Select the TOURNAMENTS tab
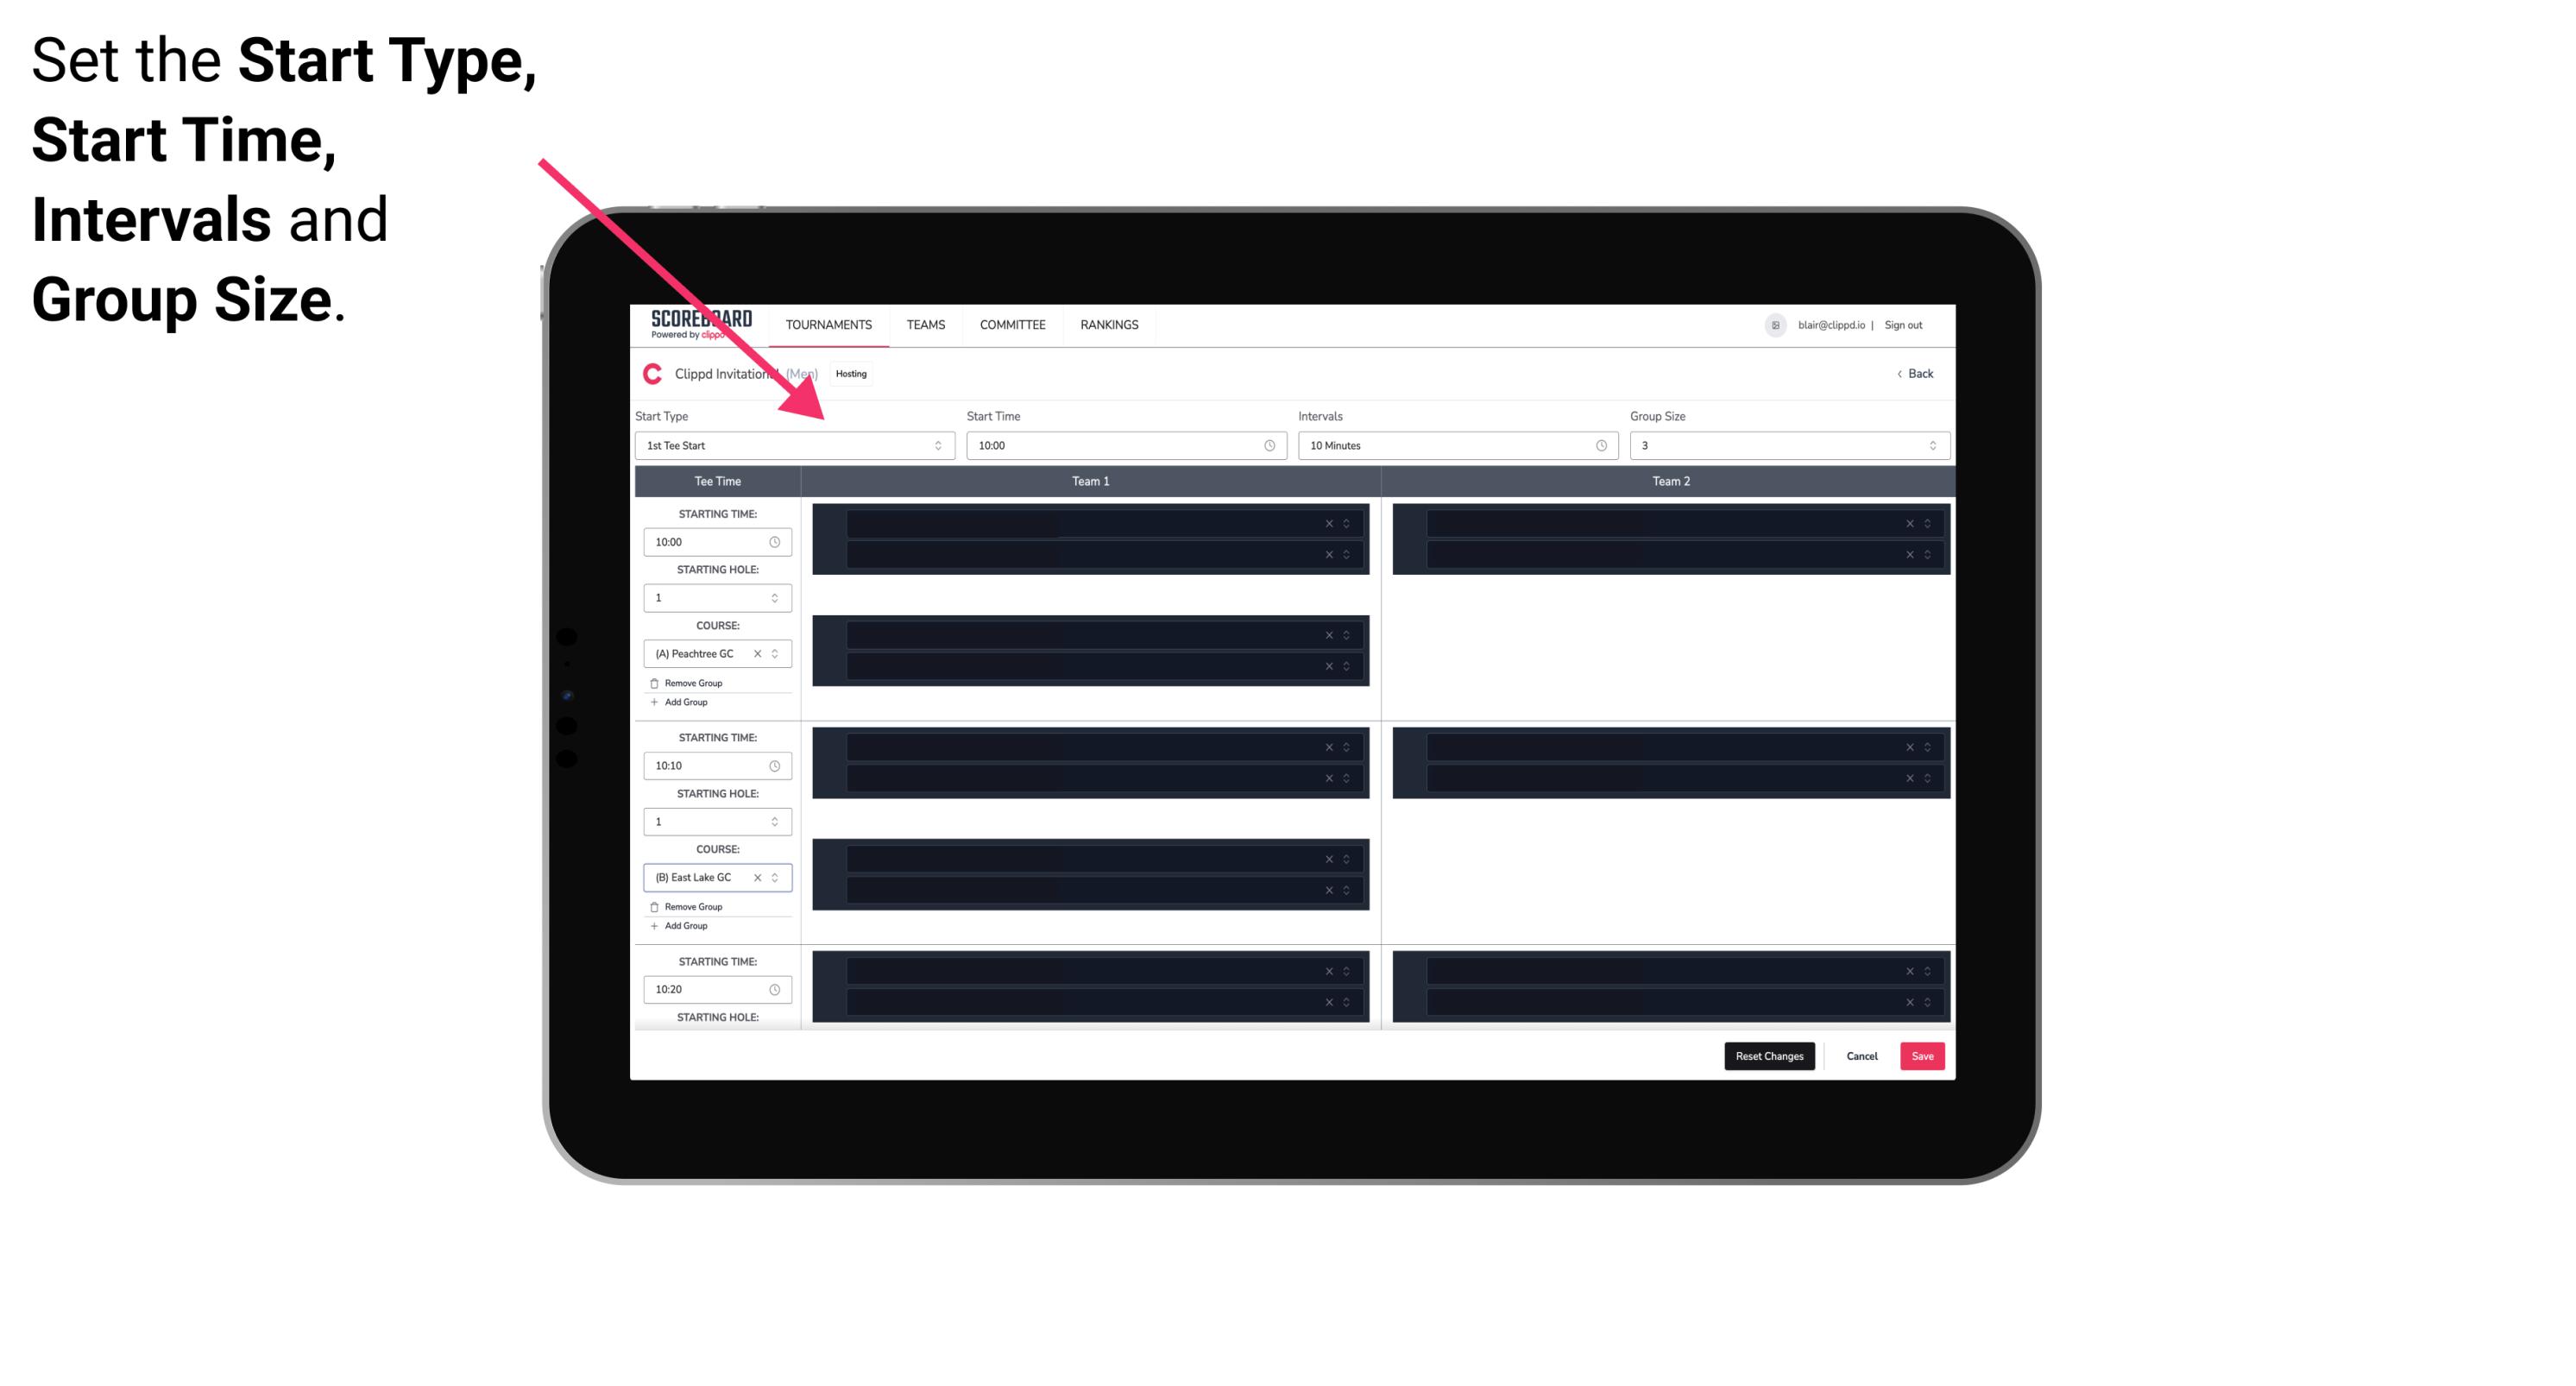2576x1386 pixels. (x=829, y=324)
